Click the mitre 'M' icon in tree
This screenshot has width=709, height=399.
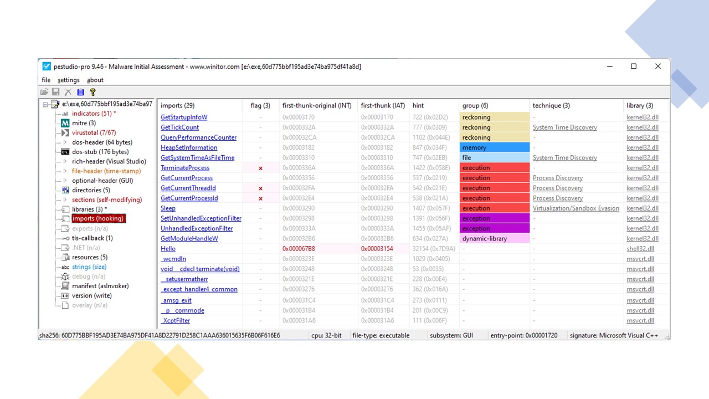point(65,123)
